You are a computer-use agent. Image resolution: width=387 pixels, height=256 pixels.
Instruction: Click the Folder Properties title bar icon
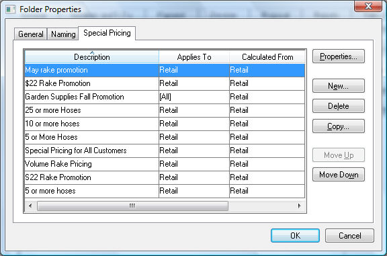click(10, 9)
